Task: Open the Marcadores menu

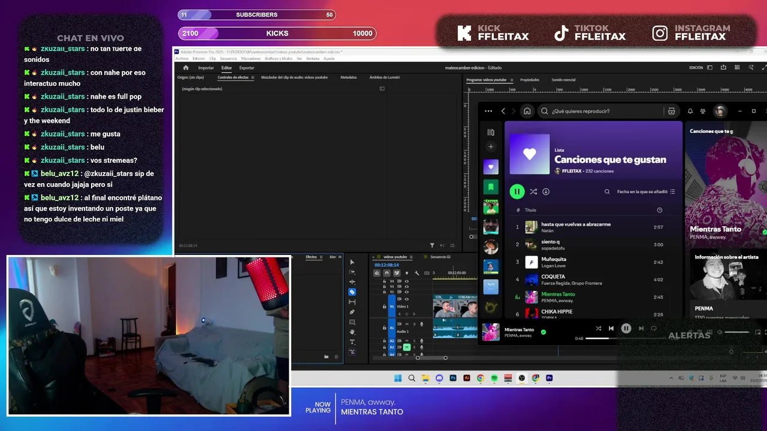Action: pos(251,59)
